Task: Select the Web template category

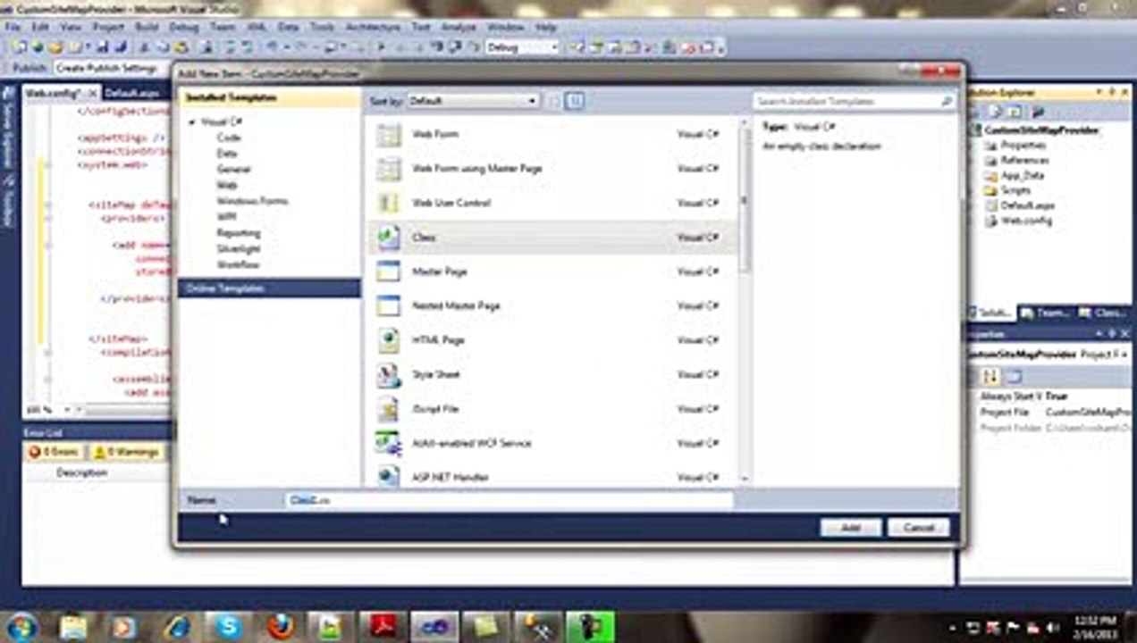Action: 227,185
